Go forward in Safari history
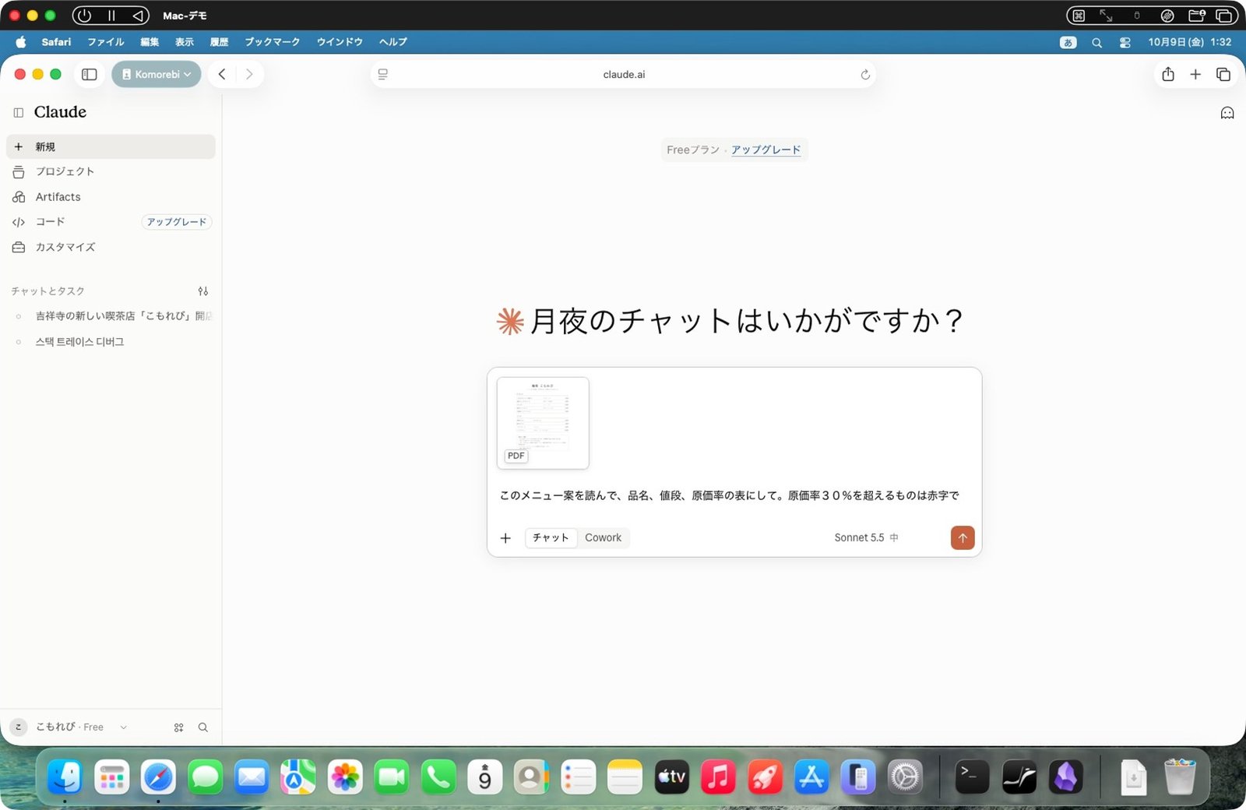The height and width of the screenshot is (810, 1246). click(249, 75)
